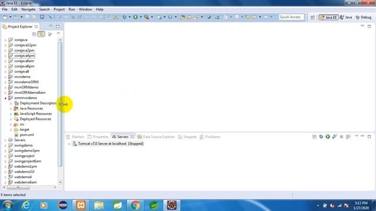Switch to the Problems tab
The height and width of the screenshot is (211, 376).
click(210, 137)
